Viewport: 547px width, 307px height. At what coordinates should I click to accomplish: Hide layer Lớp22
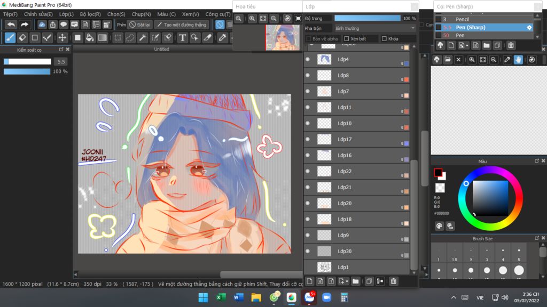(x=308, y=171)
